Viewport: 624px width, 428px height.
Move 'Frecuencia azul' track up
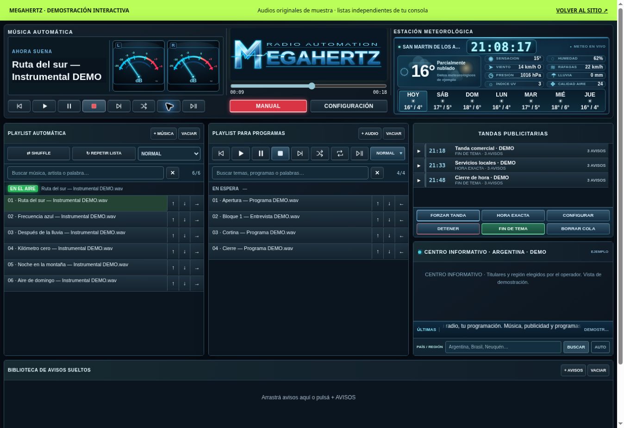pos(173,220)
